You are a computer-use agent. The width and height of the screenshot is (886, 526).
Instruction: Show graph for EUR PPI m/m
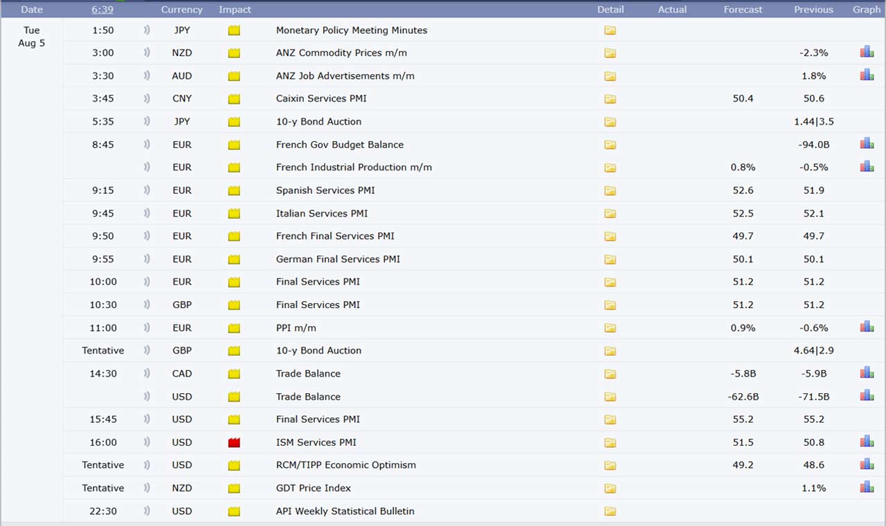coord(867,327)
